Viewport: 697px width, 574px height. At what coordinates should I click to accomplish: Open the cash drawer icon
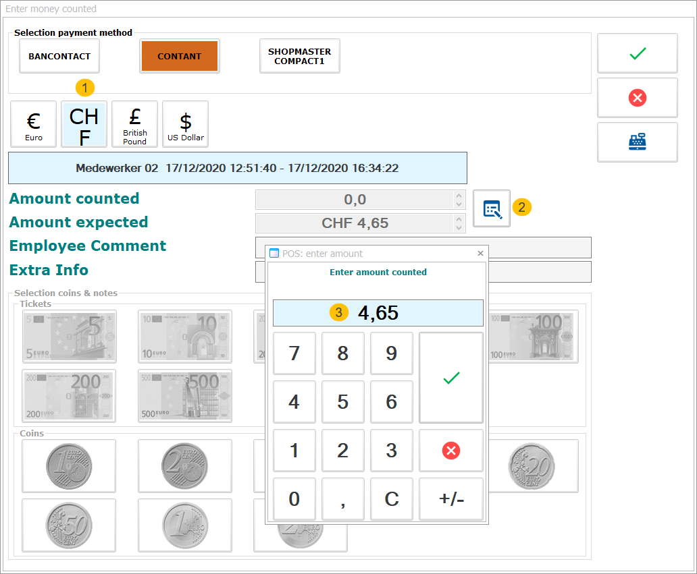637,142
